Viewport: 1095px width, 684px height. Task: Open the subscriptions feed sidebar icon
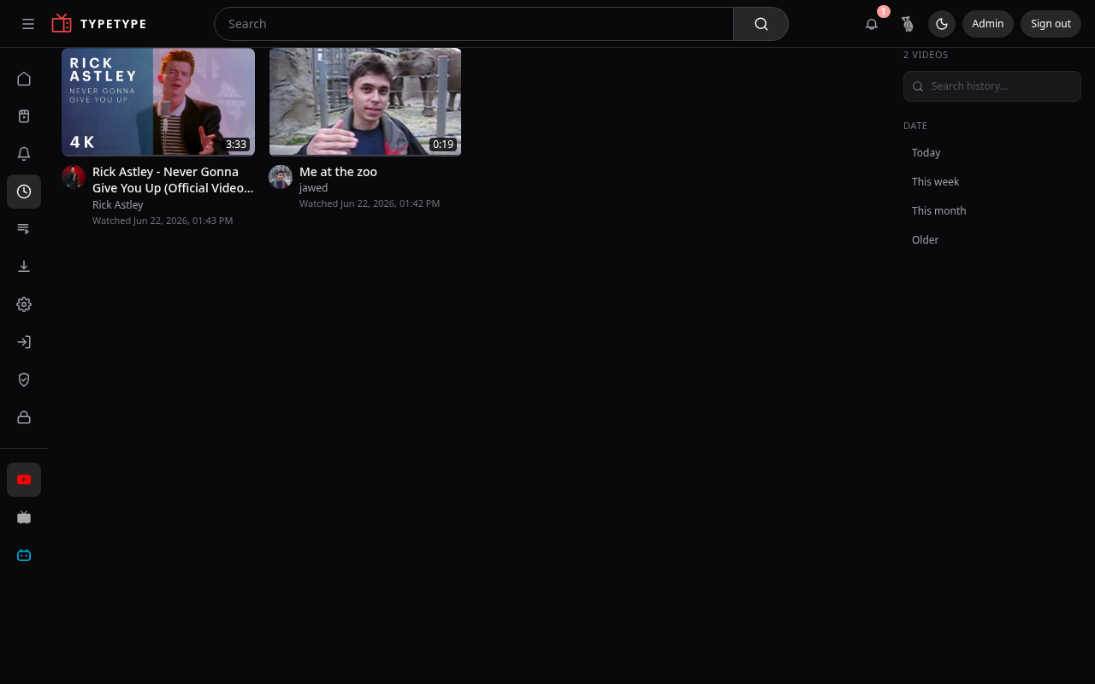24,116
